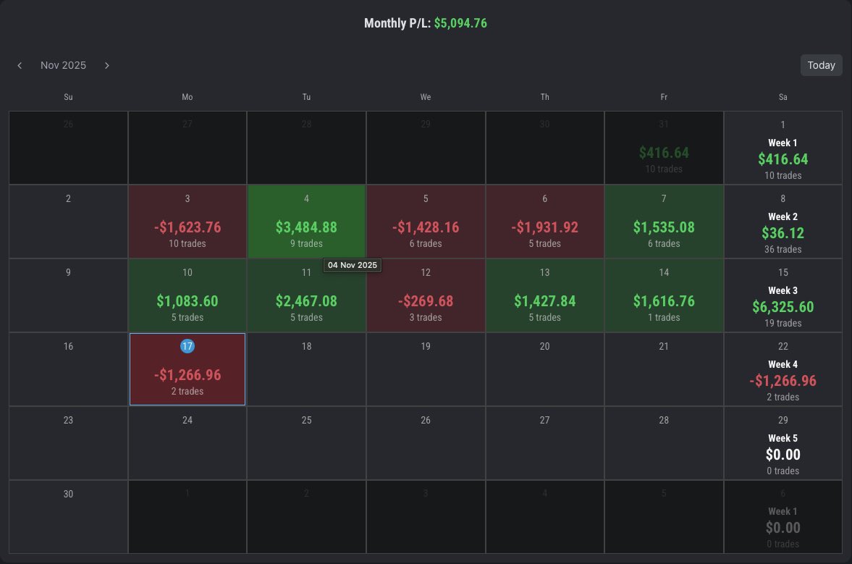This screenshot has width=852, height=564.
Task: Open November 7 showing $1,535.08 profit
Action: tap(664, 221)
